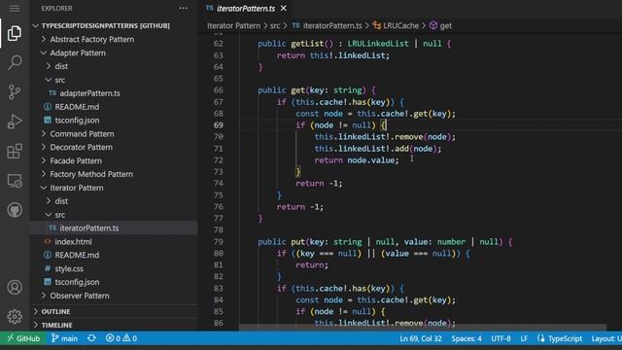This screenshot has height=350, width=622.
Task: Click get method breadcrumb
Action: click(x=440, y=26)
